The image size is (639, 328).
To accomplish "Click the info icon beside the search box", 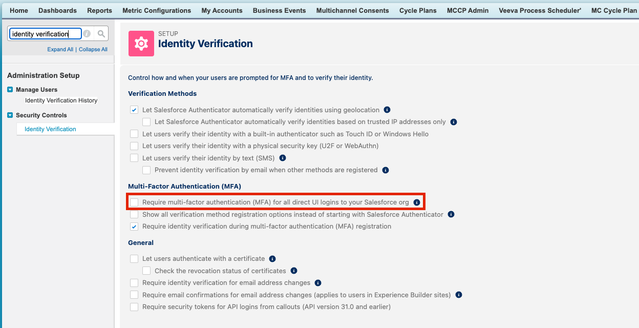I will click(87, 34).
